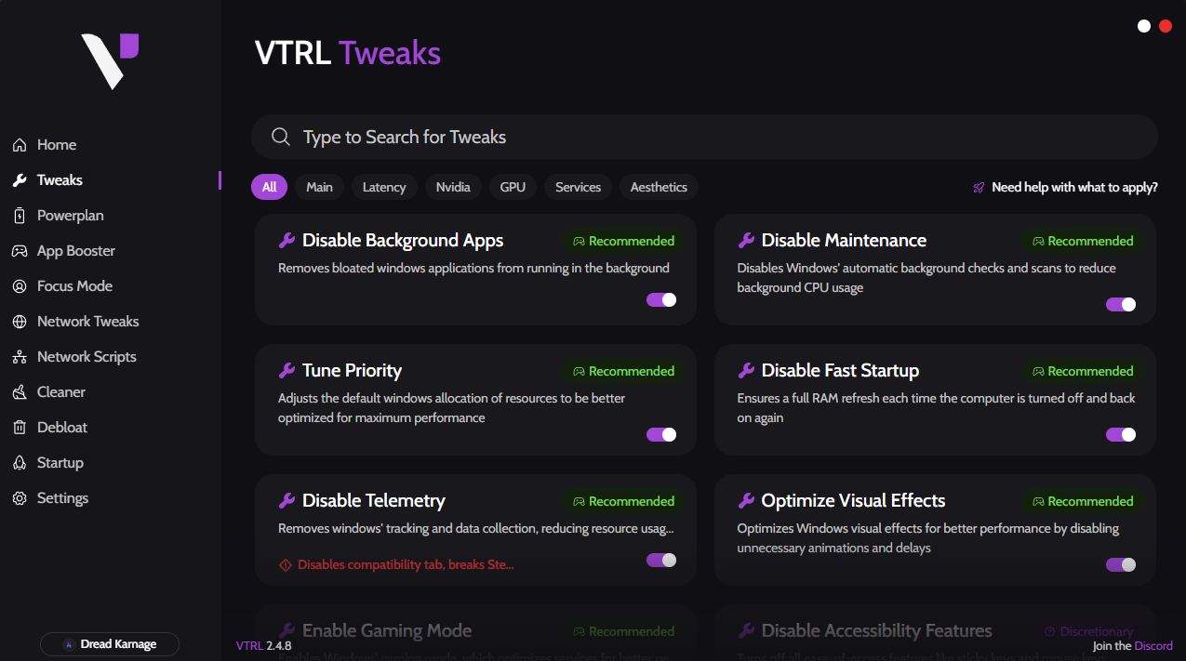Click the Disable Telemetry compatibility warning text
This screenshot has height=661, width=1186.
[406, 564]
